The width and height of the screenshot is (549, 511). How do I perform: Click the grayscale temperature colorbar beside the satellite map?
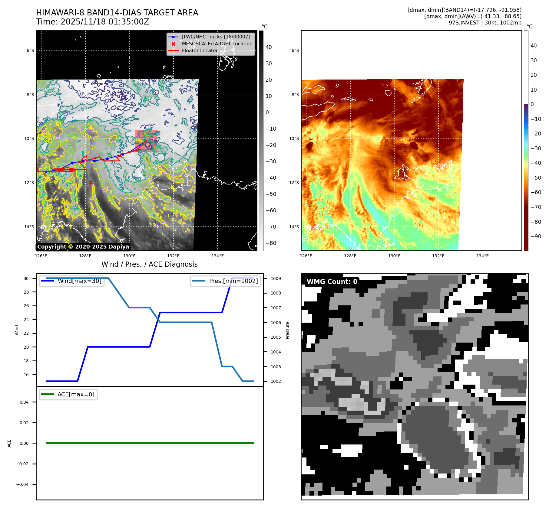coord(261,141)
